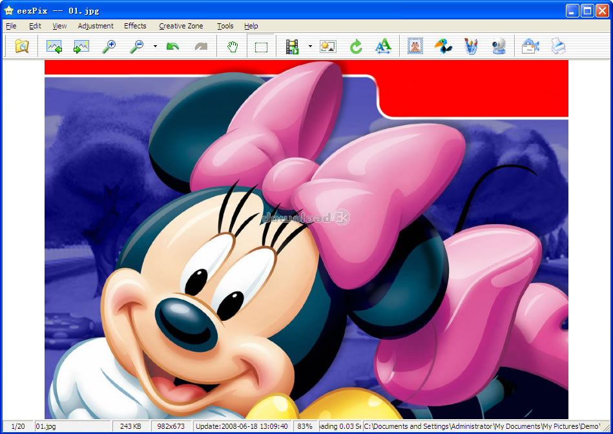The width and height of the screenshot is (613, 434).
Task: Select the rectangular selection tool
Action: (261, 47)
